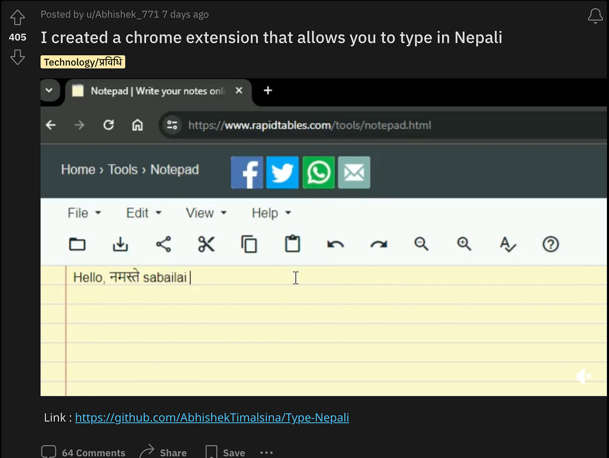Screen dimensions: 609x458
Task: Share page by email
Action: coord(354,172)
